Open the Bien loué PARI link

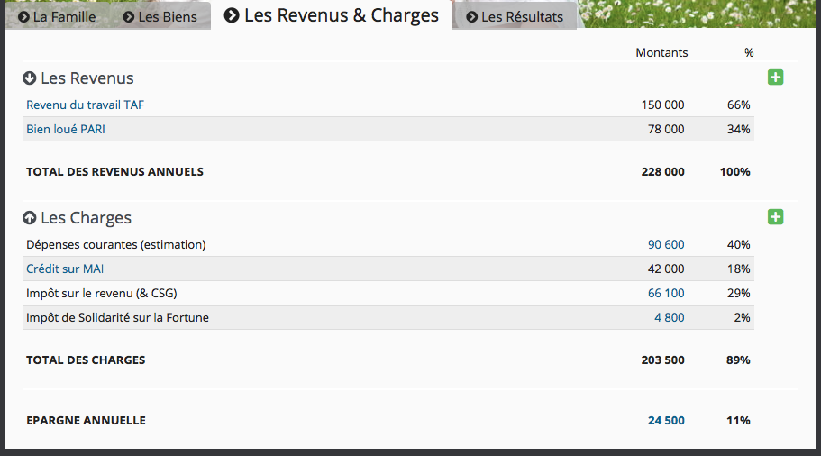pyautogui.click(x=66, y=129)
